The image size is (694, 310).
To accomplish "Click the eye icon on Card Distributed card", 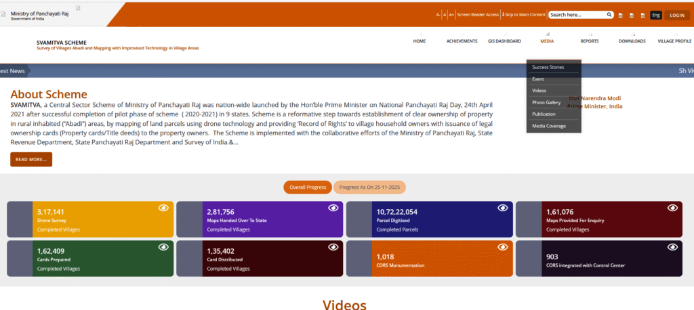I will 333,247.
